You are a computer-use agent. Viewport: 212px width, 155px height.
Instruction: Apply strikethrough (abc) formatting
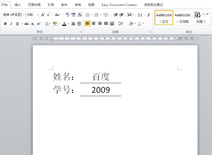coord(26,24)
